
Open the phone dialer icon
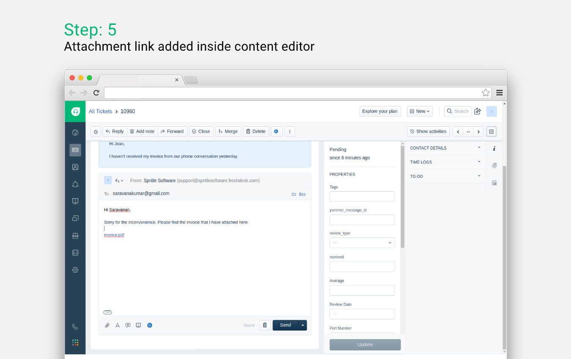coord(75,326)
